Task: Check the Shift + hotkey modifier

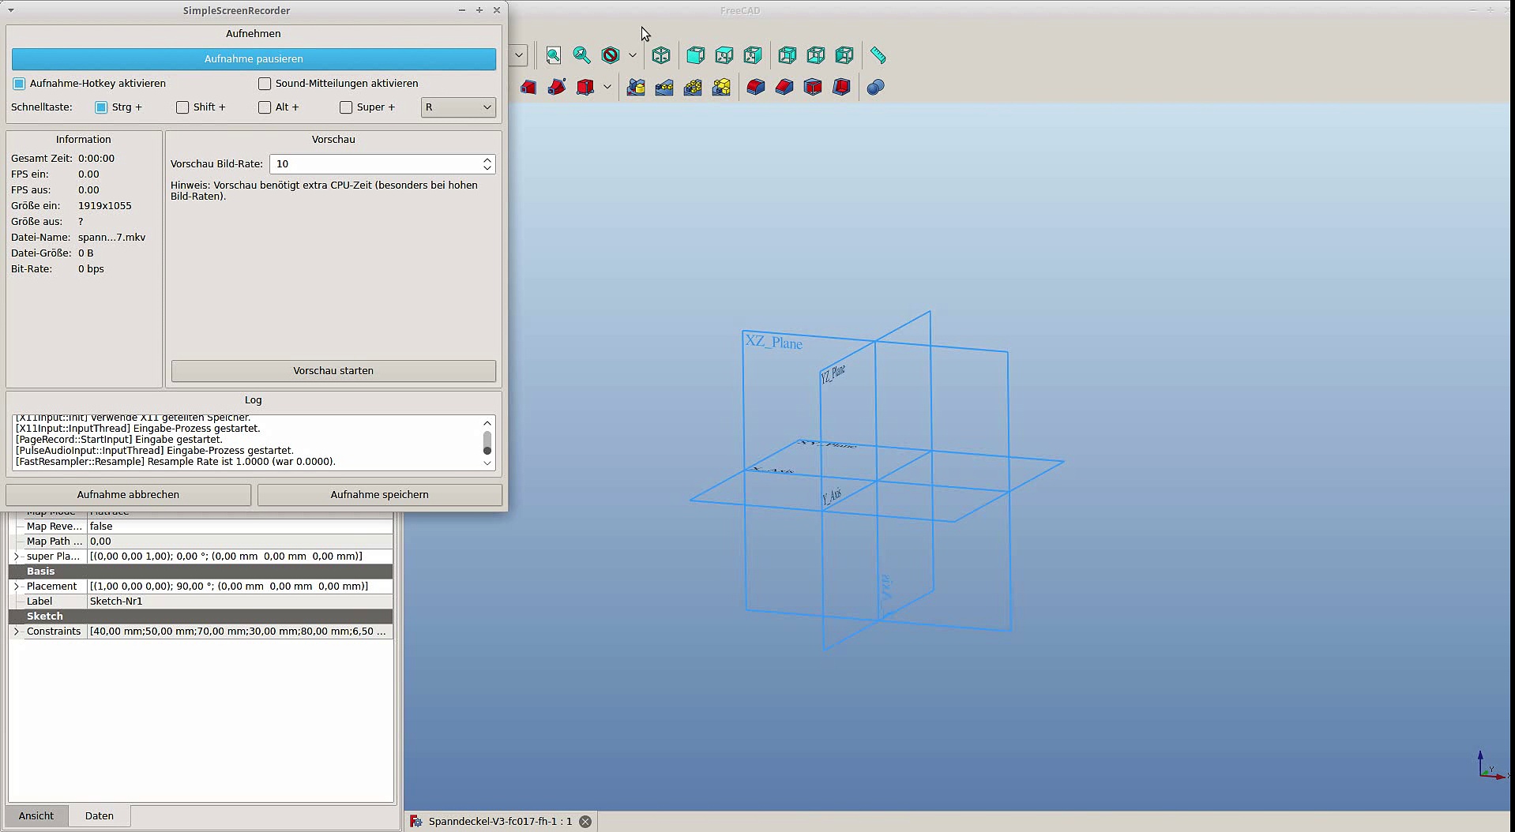Action: [x=182, y=107]
